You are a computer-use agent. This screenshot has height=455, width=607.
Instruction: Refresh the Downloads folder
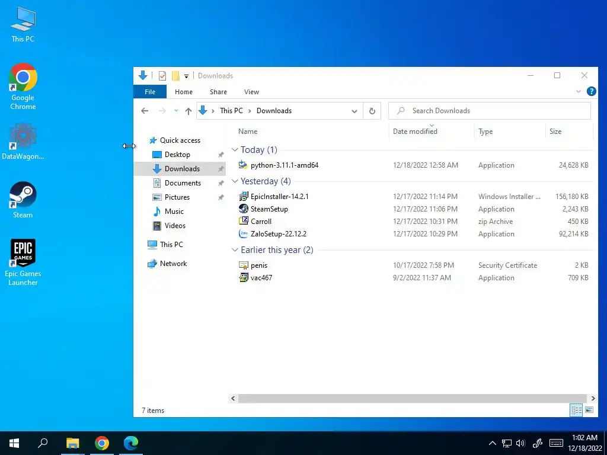click(372, 111)
